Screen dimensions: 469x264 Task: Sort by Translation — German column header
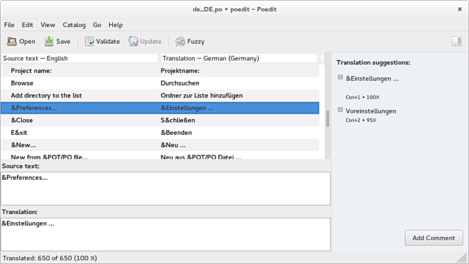(238, 58)
